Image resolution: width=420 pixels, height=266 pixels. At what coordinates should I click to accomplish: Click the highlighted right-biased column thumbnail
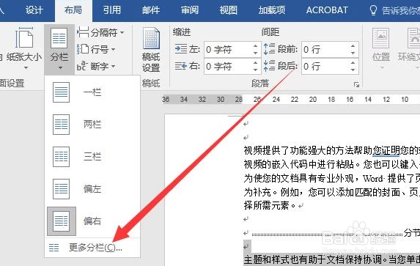62,221
